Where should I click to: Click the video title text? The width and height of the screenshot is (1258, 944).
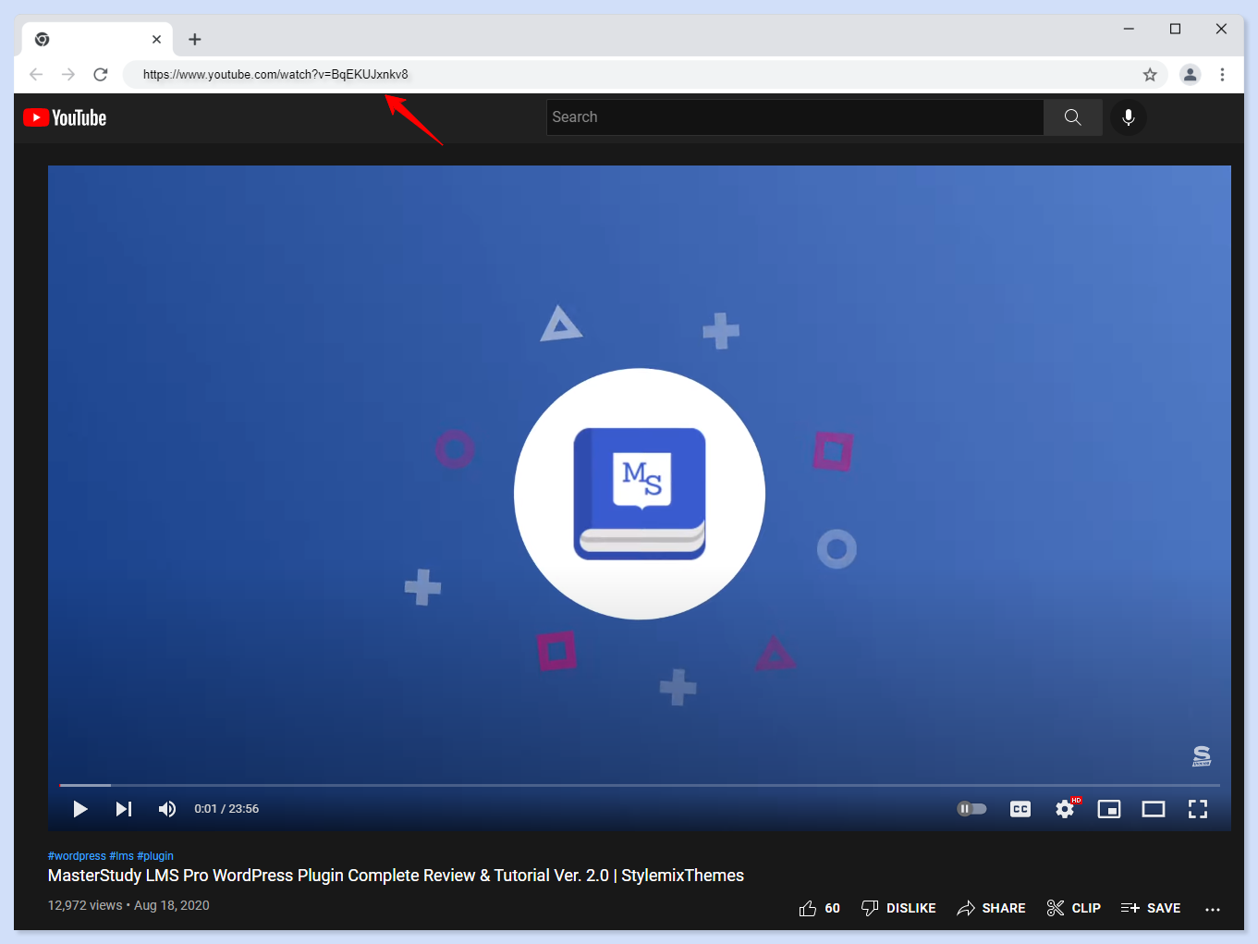[x=396, y=876]
